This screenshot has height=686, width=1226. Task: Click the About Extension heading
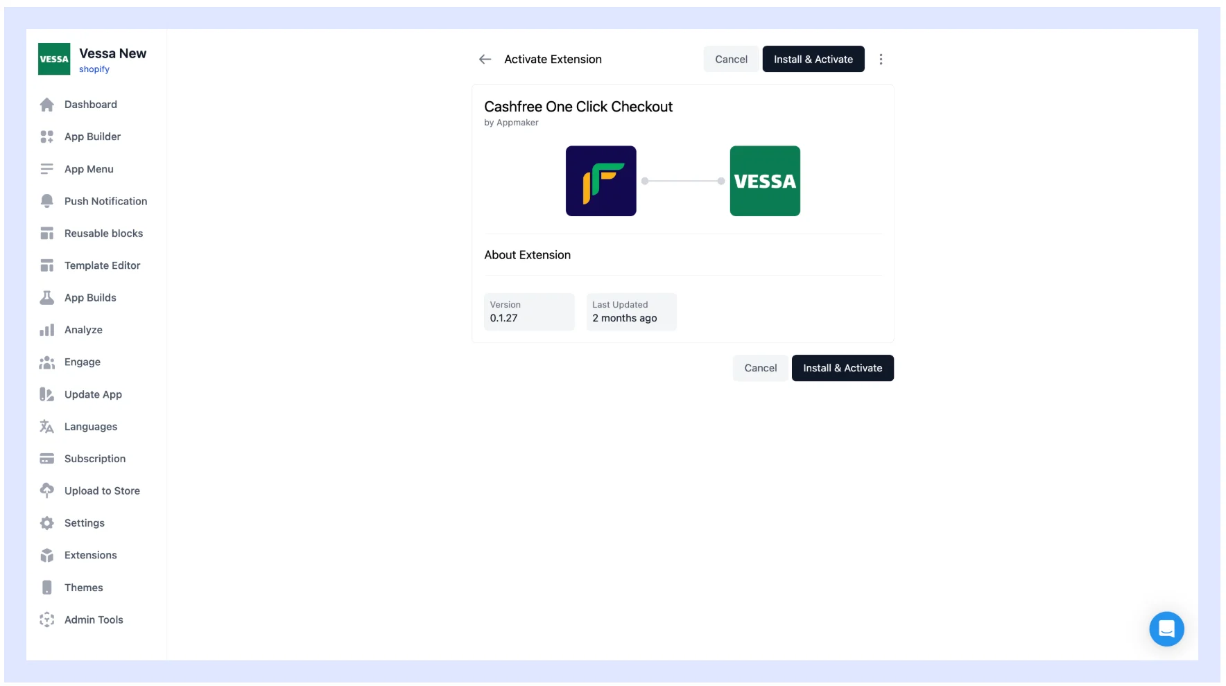tap(527, 255)
